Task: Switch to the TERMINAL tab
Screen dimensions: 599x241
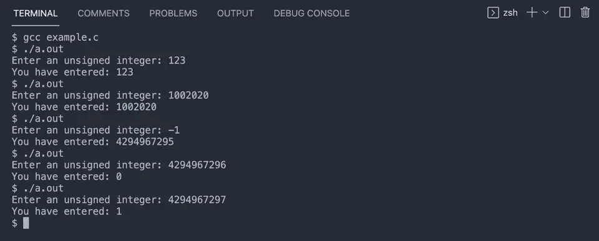Action: pyautogui.click(x=36, y=13)
